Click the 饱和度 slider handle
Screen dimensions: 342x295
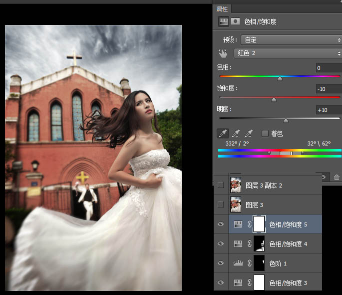click(x=274, y=99)
